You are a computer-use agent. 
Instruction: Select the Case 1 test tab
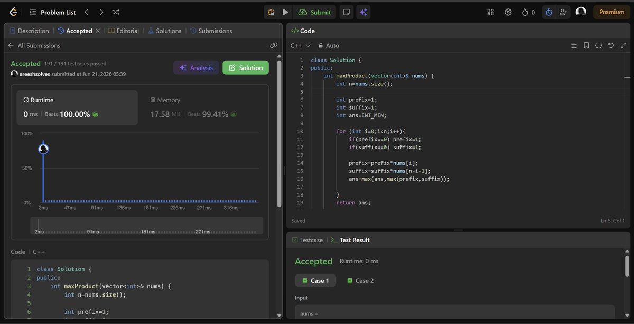pyautogui.click(x=316, y=280)
